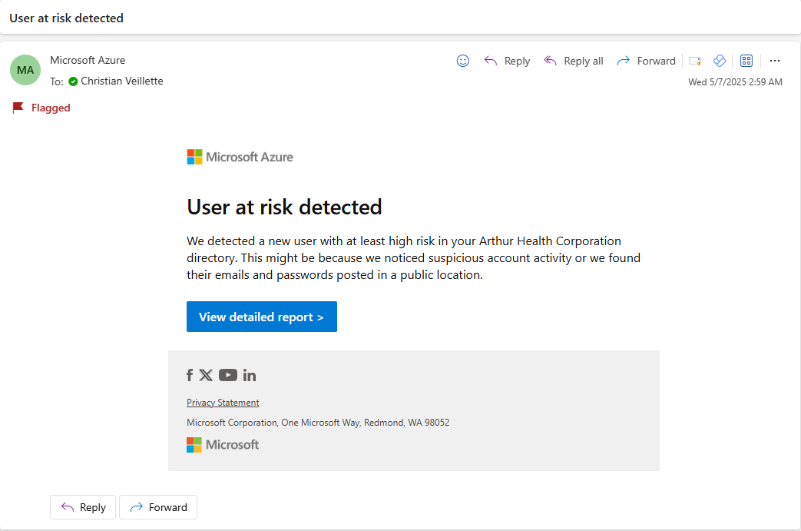Click Reply all in the toolbar
This screenshot has width=801, height=531.
pyautogui.click(x=573, y=61)
